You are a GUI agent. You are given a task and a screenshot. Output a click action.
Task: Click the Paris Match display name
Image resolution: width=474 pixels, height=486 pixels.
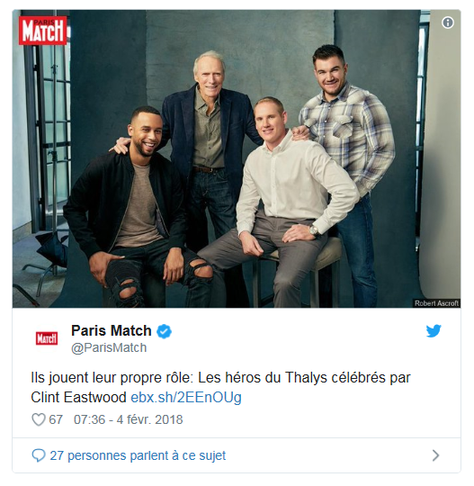(112, 330)
